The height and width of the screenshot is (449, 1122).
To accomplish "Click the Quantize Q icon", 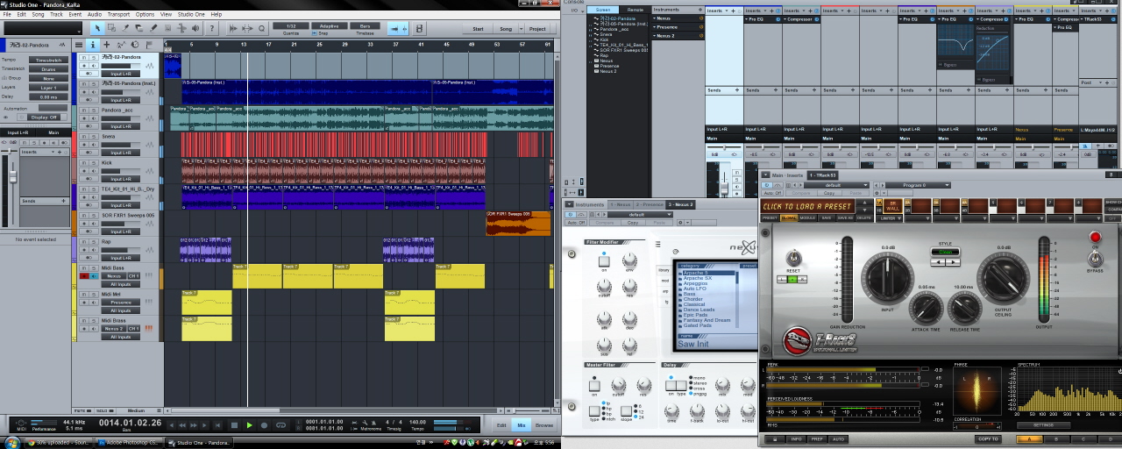I will [261, 28].
